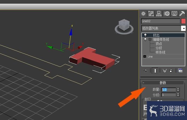Screen dimensions: 187x120
Task: Open the Display command panel tab
Action: pos(174,13)
